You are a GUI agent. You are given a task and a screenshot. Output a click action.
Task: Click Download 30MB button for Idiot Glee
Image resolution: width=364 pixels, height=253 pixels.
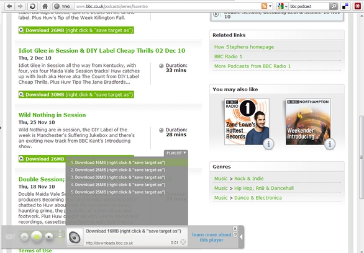tap(76, 94)
